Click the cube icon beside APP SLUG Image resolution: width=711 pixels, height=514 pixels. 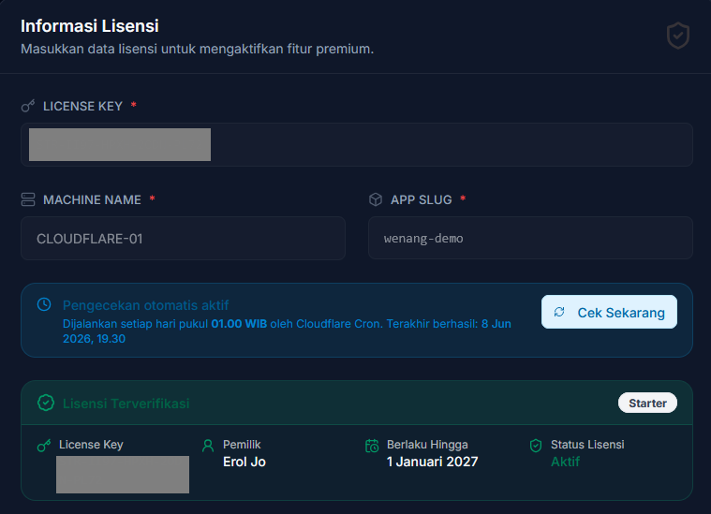[376, 199]
